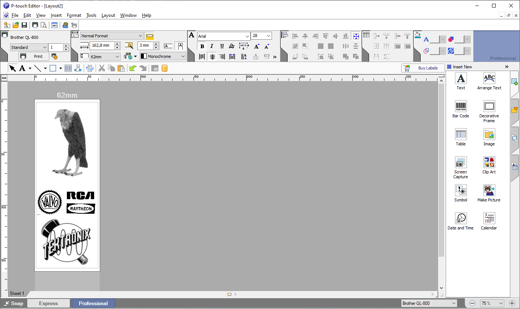Save the layout with the floppy disk icon
Image resolution: width=520 pixels, height=309 pixels.
[24, 25]
